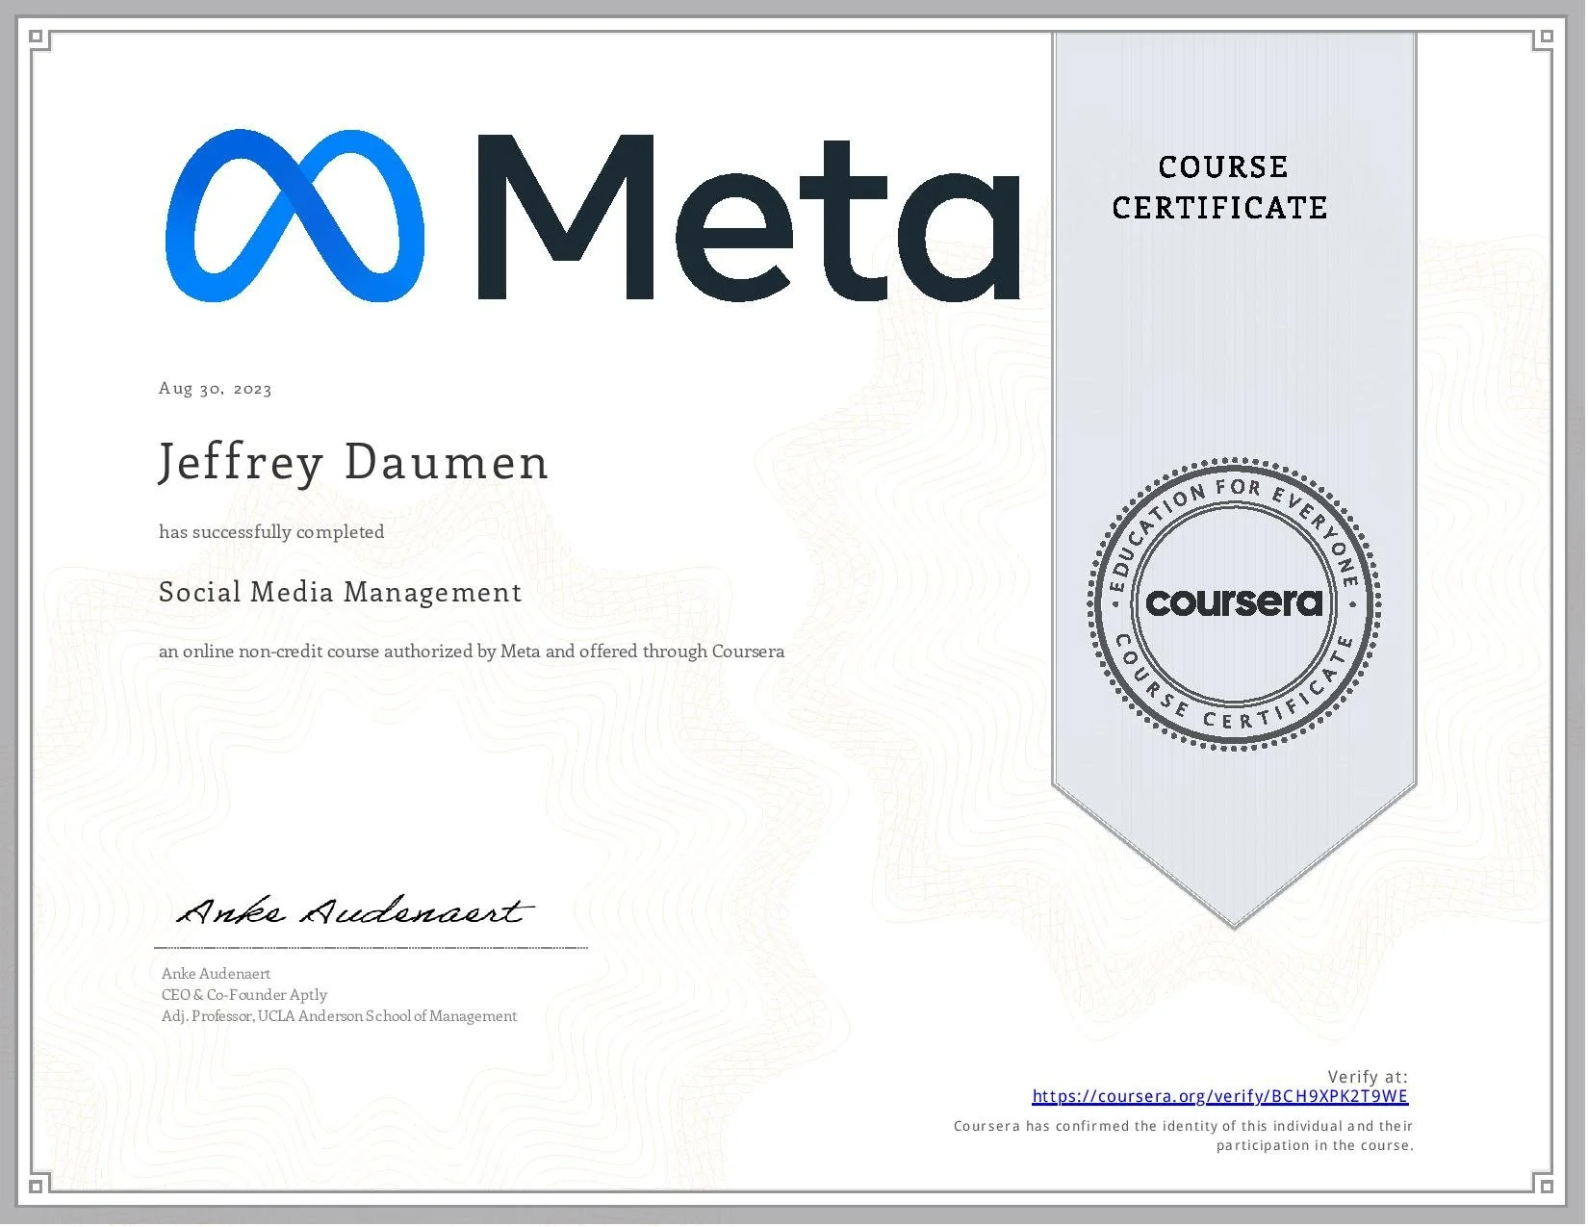Click 'Adj. Professor, UCLA Anderson School of Management'

pyautogui.click(x=340, y=1016)
